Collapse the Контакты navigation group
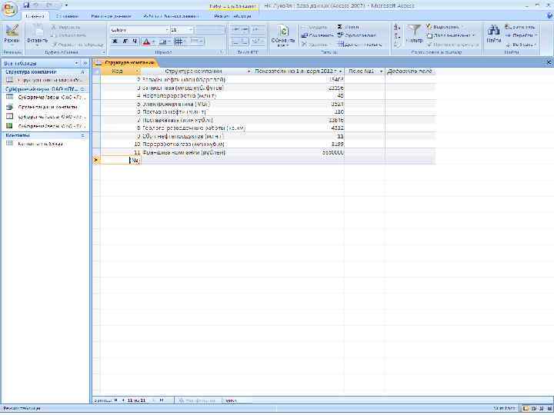The width and height of the screenshot is (554, 415). (x=83, y=135)
